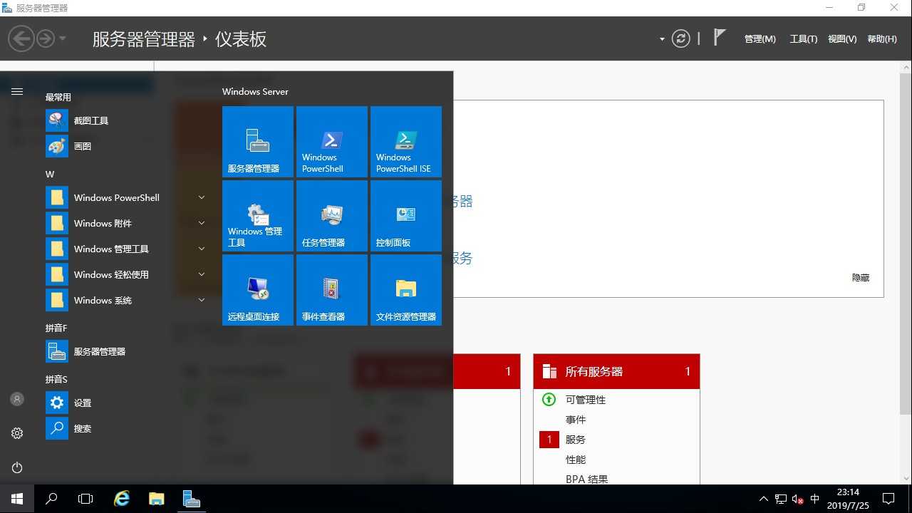The width and height of the screenshot is (912, 513).
Task: Click the network icon in system tray
Action: [x=781, y=499]
